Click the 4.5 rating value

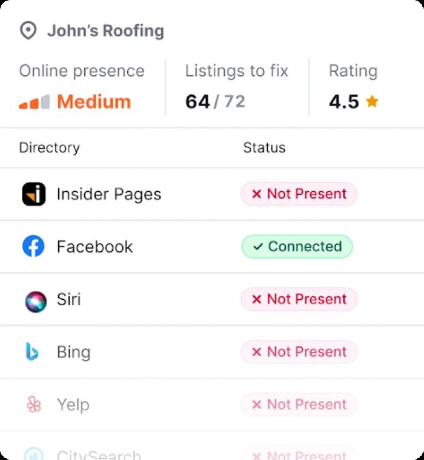344,101
